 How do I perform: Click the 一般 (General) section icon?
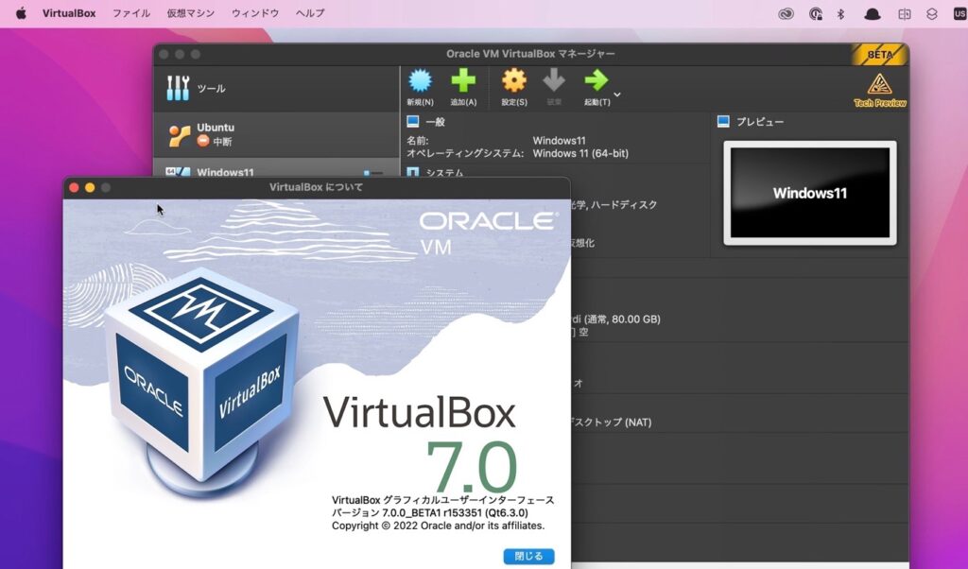[411, 120]
